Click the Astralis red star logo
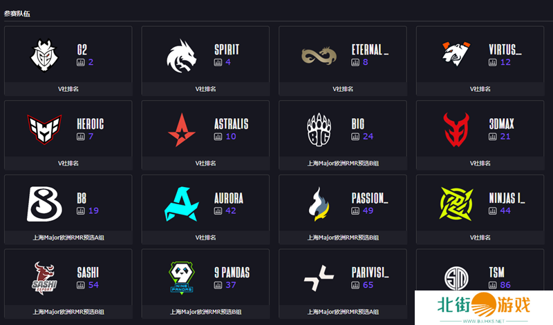This screenshot has height=325, width=553. point(182,130)
